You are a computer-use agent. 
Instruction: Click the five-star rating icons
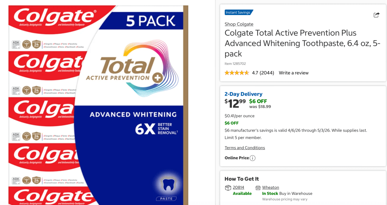[236, 73]
